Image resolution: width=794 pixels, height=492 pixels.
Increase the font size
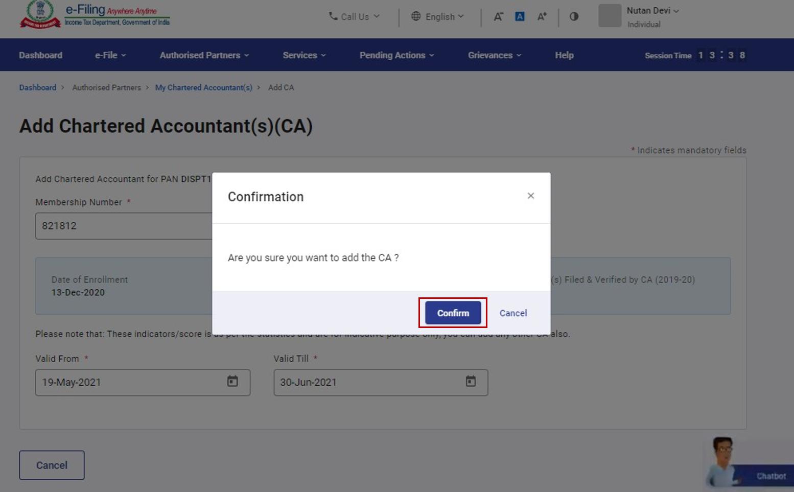pos(542,17)
